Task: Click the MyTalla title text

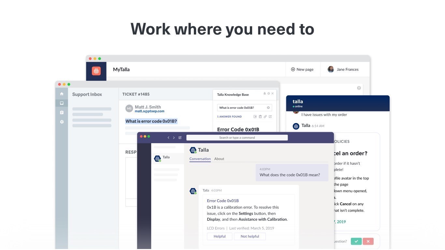Action: point(121,69)
